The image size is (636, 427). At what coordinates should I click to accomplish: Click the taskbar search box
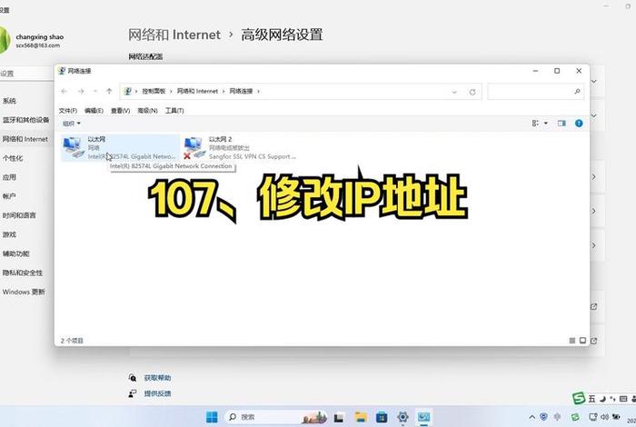276,417
